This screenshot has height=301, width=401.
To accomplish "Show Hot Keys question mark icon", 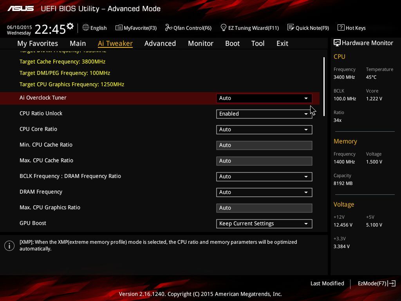I will 341,27.
